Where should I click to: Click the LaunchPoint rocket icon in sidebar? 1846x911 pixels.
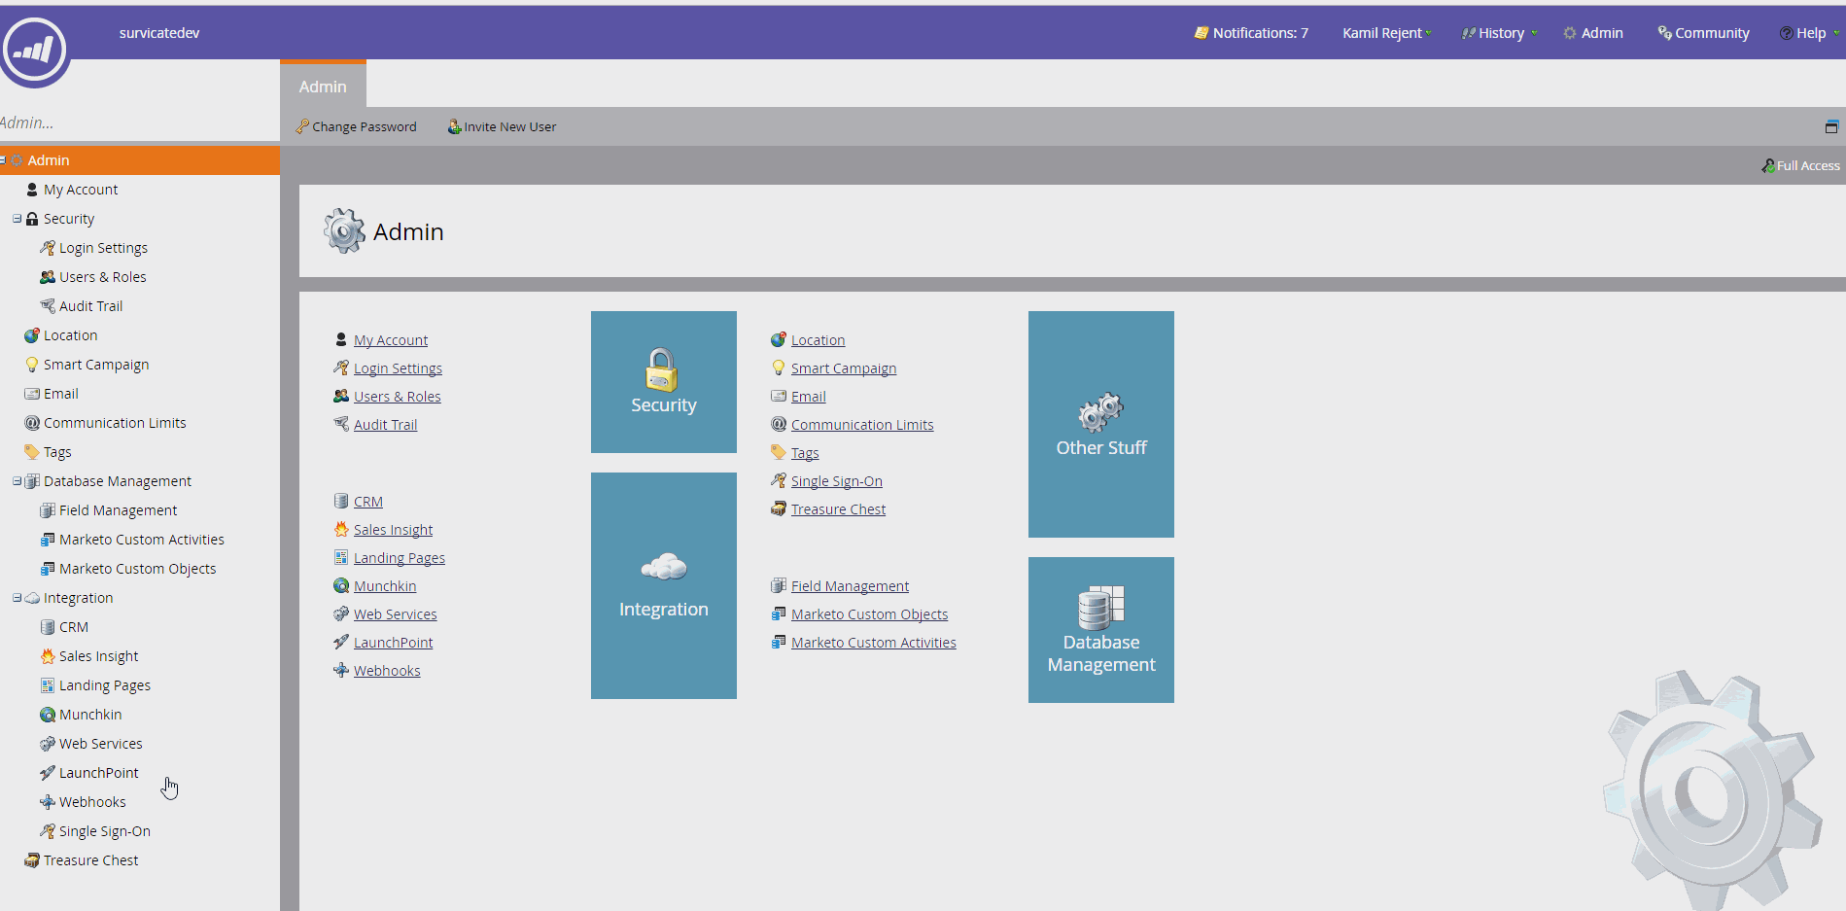47,773
